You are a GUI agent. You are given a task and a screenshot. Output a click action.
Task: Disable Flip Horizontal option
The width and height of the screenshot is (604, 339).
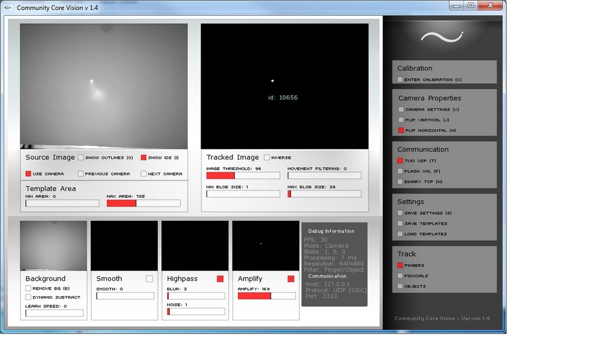click(401, 130)
